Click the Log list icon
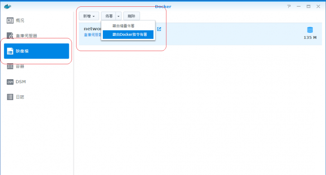This screenshot has width=326, height=175. point(10,97)
